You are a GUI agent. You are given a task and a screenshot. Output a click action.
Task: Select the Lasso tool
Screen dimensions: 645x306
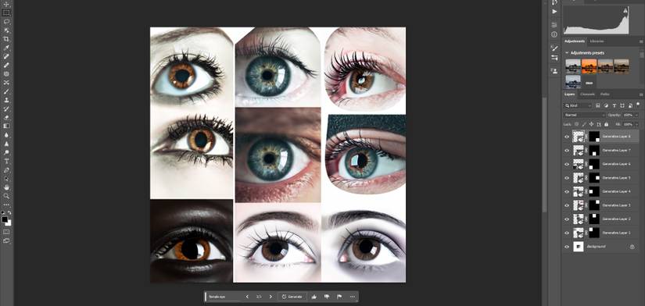[x=6, y=21]
